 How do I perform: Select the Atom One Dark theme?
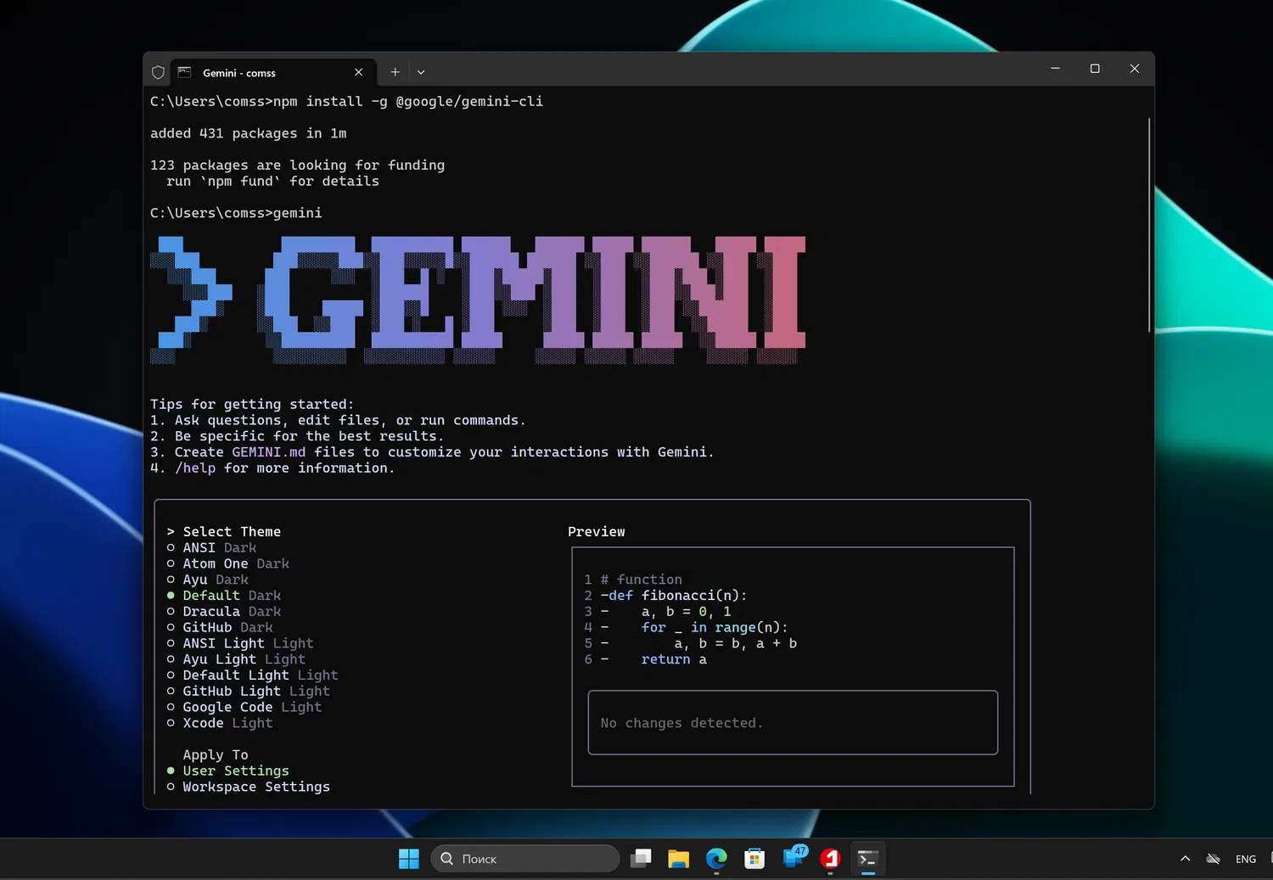click(x=227, y=563)
